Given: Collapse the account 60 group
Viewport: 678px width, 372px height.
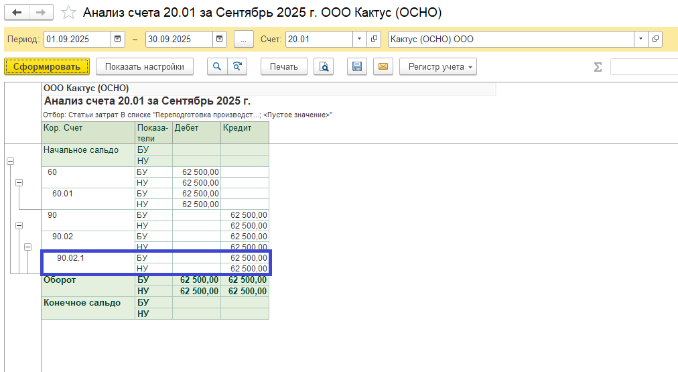Looking at the screenshot, I should click(19, 182).
